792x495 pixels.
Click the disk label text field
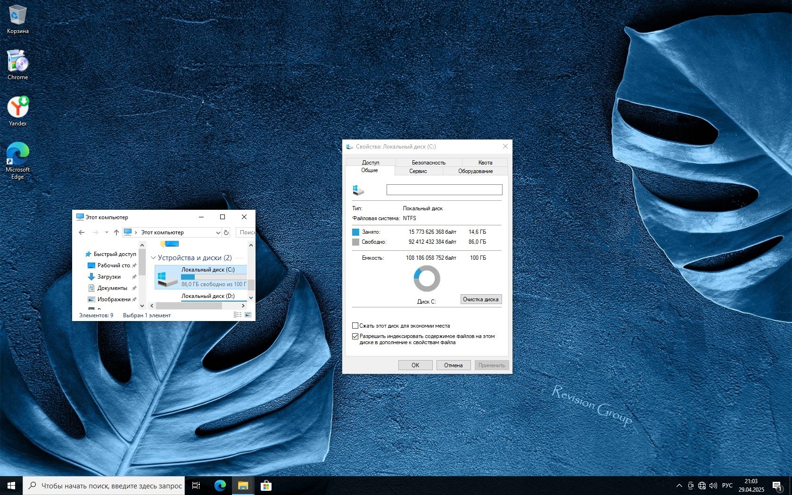pos(444,190)
